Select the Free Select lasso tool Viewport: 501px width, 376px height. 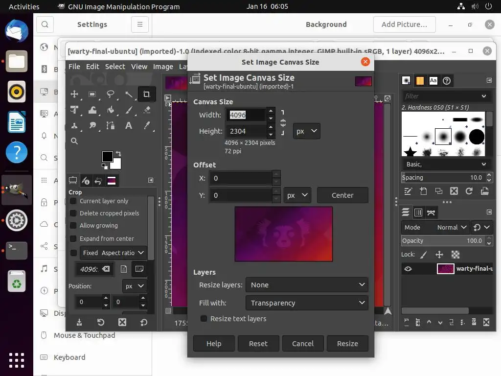point(110,94)
